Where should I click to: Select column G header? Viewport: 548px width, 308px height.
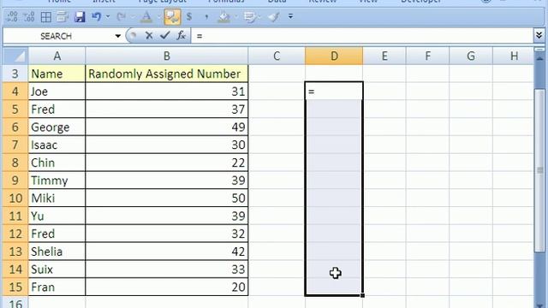click(x=471, y=56)
